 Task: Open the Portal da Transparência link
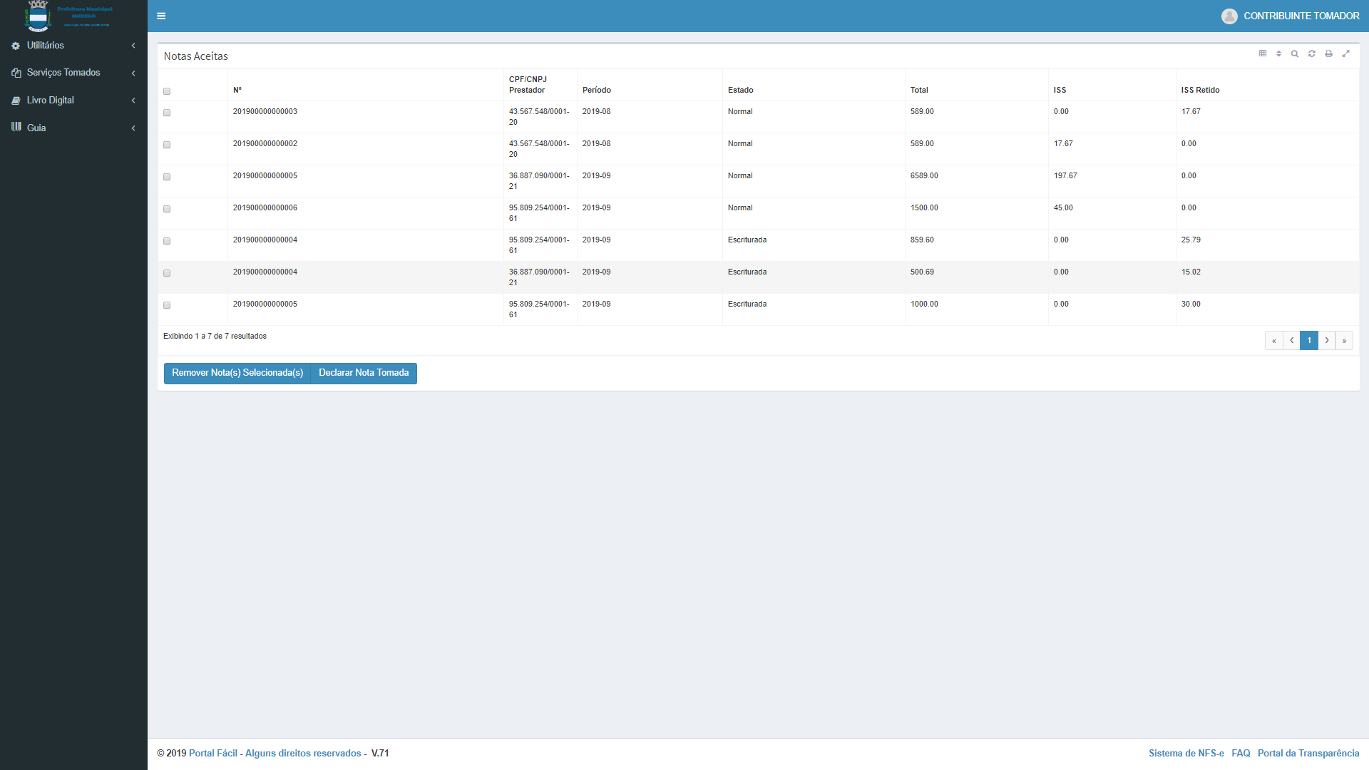coord(1308,753)
